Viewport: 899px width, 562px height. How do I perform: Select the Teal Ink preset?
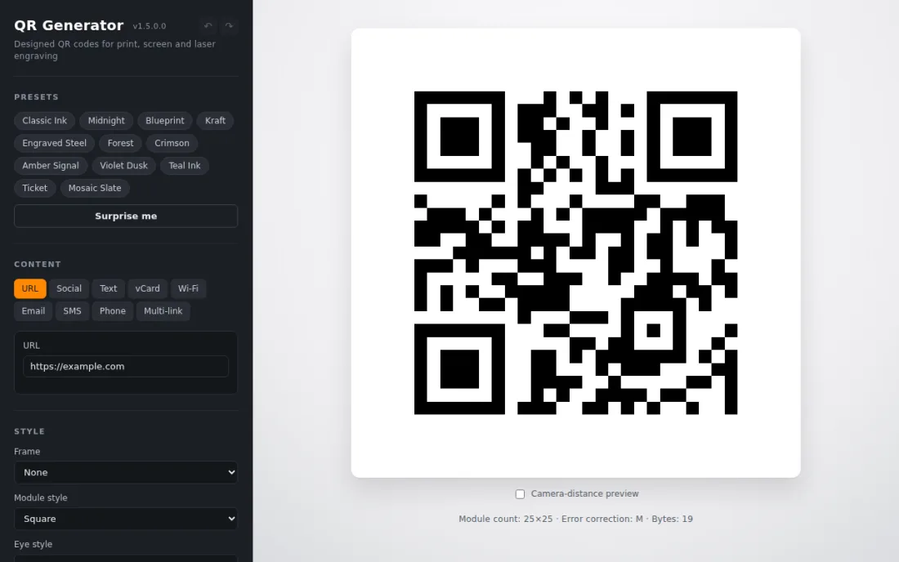coord(185,166)
